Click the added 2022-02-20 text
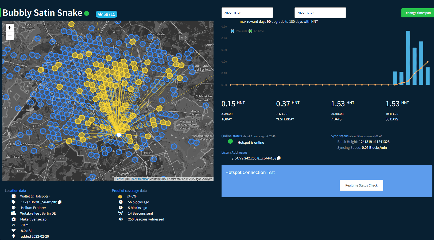The height and width of the screenshot is (240, 434). pyautogui.click(x=35, y=236)
